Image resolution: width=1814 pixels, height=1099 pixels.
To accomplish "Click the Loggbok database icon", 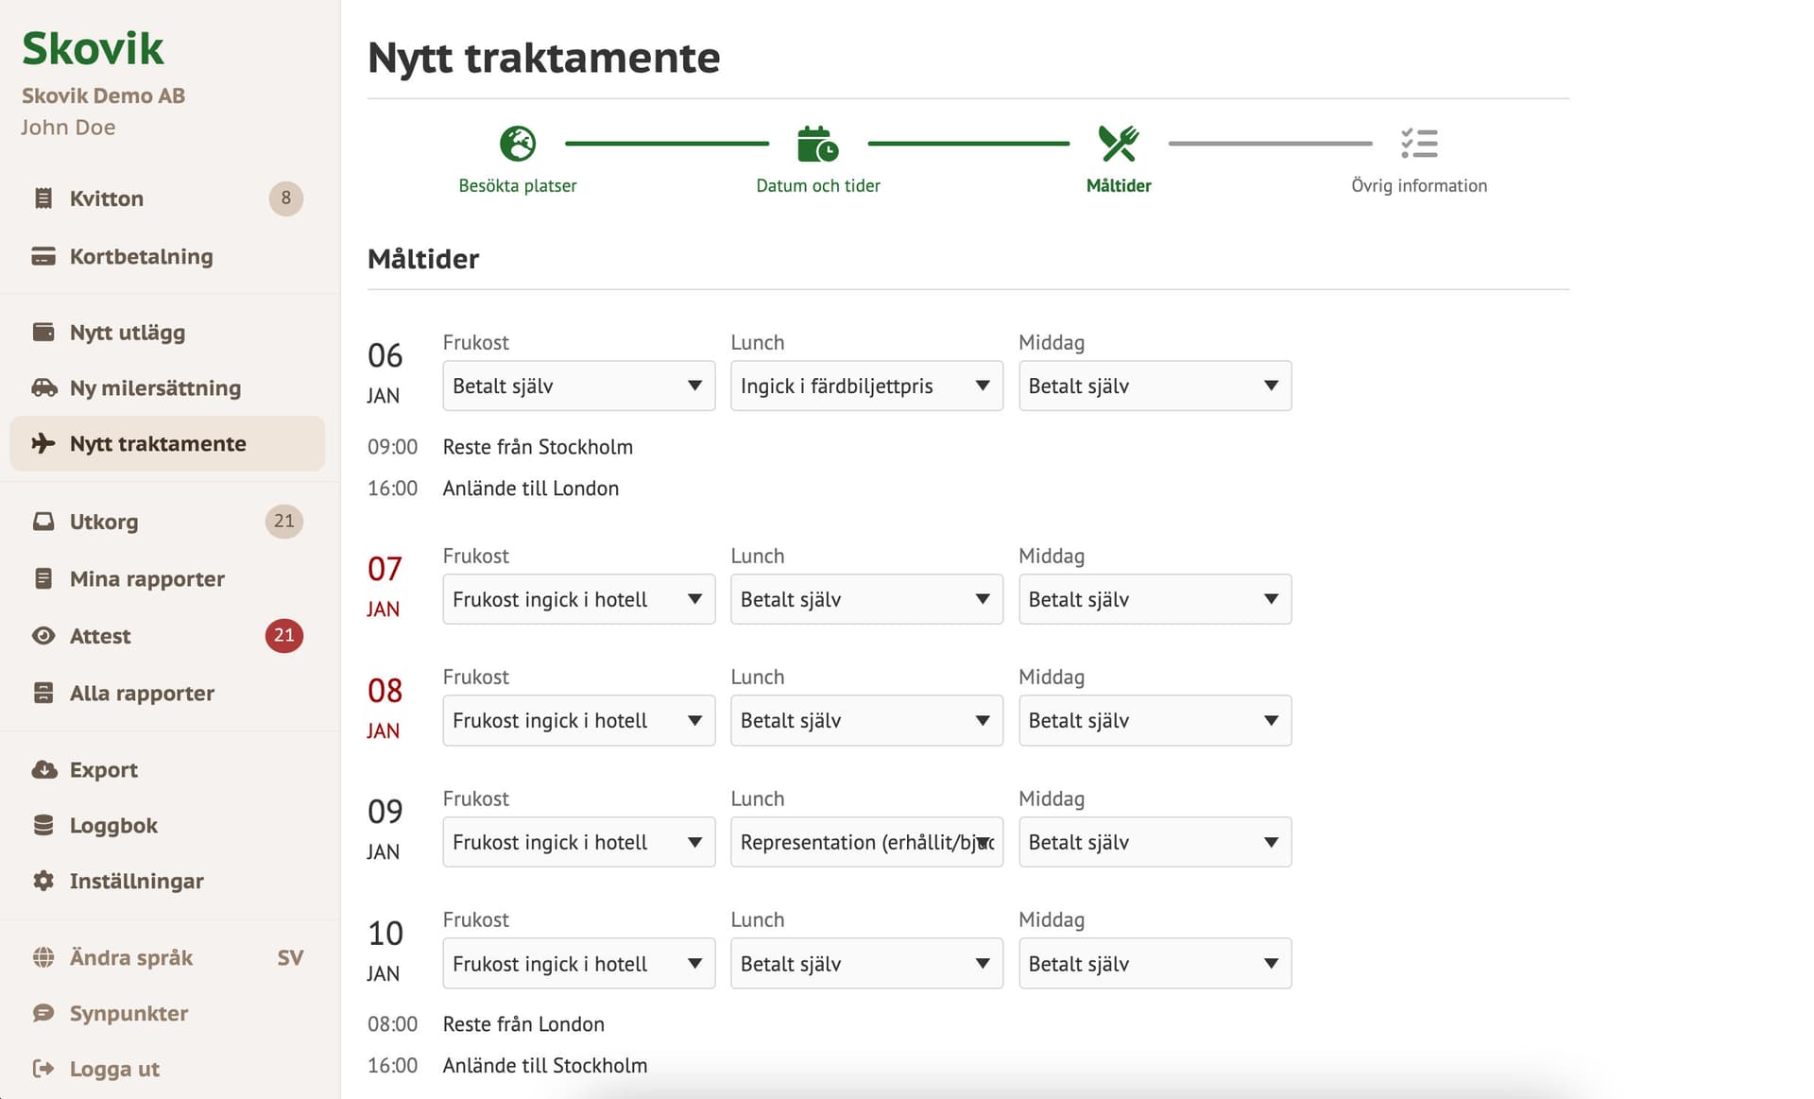I will [43, 825].
